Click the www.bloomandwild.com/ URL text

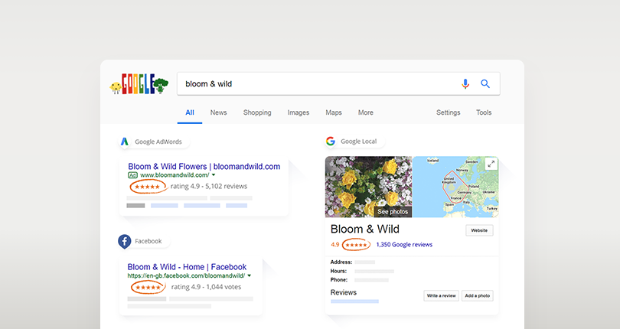(175, 175)
